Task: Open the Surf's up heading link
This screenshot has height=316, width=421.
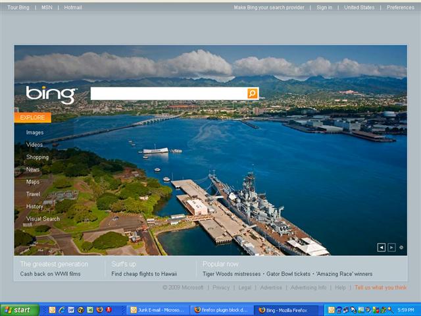Action: (124, 264)
